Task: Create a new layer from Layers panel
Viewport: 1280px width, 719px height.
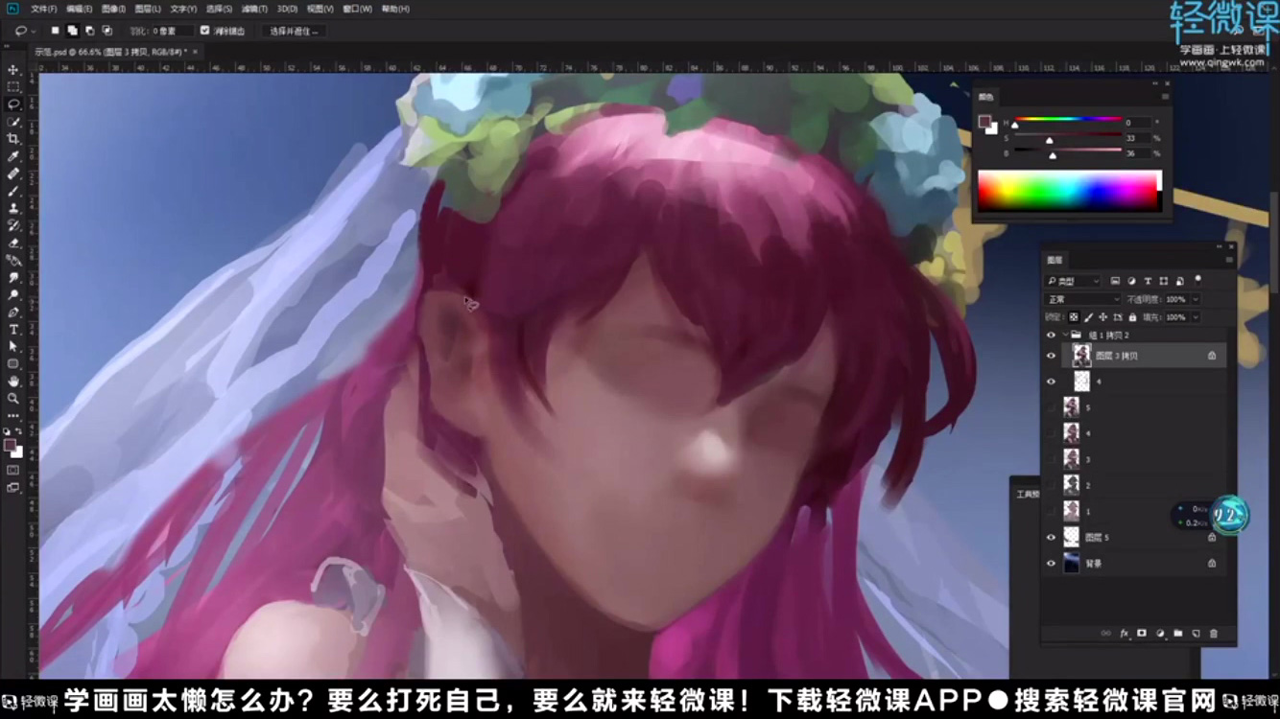Action: (1196, 634)
